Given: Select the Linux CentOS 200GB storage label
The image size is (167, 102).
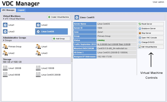Looking at the screenshot, I should 51,75.
